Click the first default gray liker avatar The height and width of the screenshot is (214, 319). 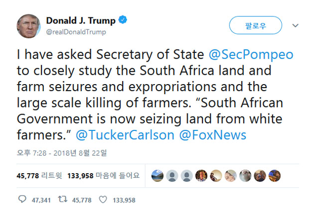(x=172, y=175)
